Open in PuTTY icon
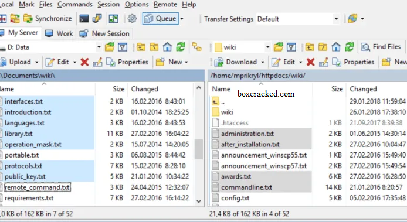 [97, 19]
